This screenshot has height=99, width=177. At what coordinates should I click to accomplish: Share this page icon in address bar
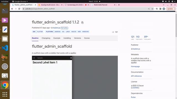[x=149, y=9]
